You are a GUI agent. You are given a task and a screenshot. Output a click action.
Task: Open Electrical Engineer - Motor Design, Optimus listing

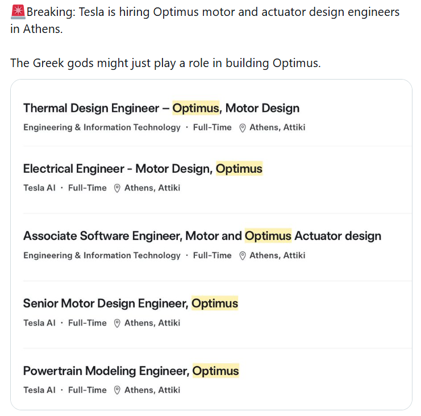[143, 169]
